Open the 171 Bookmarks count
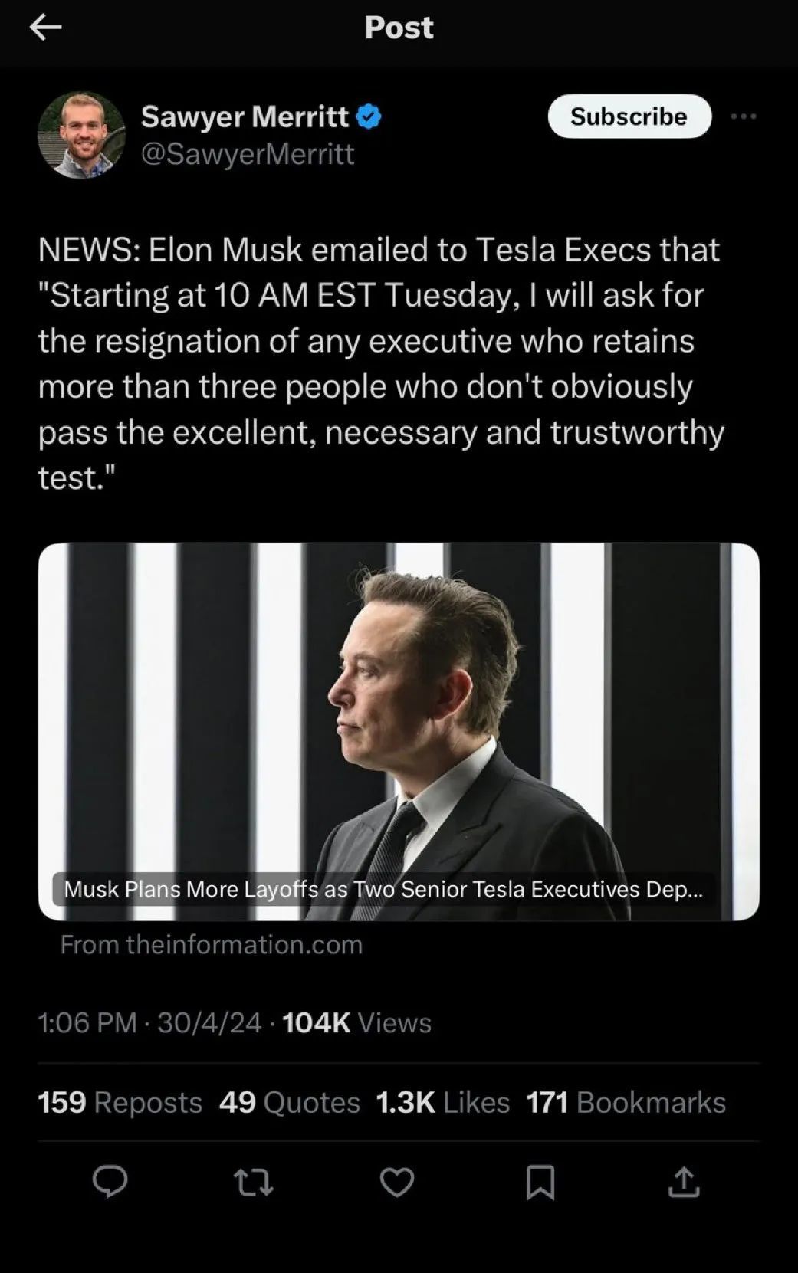 click(626, 1102)
